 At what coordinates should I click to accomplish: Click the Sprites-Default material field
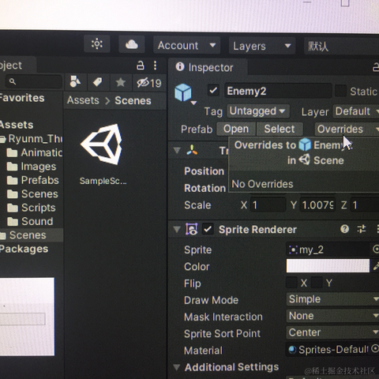pyautogui.click(x=328, y=350)
